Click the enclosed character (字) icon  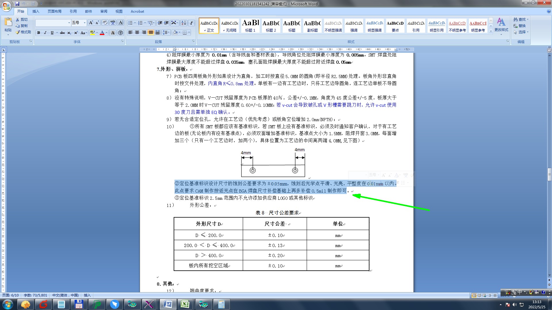click(120, 33)
